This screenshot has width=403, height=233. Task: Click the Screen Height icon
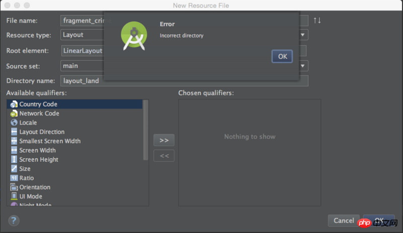tap(14, 160)
